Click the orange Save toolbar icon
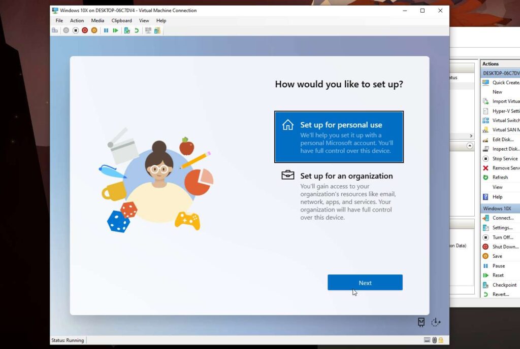The width and height of the screenshot is (520, 349). (x=94, y=30)
